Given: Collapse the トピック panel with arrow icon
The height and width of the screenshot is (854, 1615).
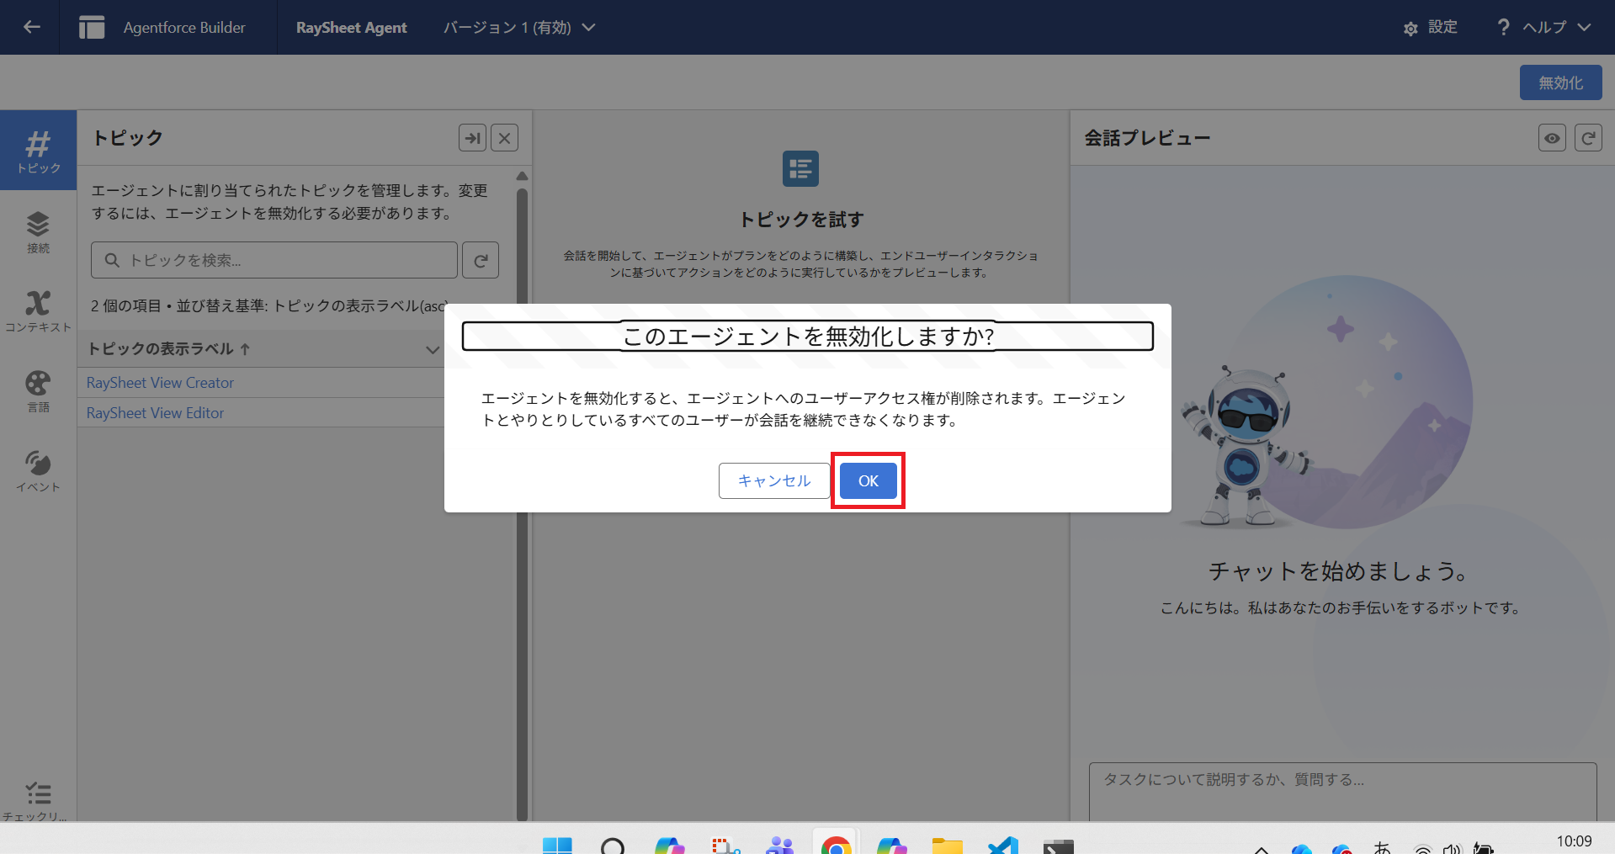Looking at the screenshot, I should [472, 138].
